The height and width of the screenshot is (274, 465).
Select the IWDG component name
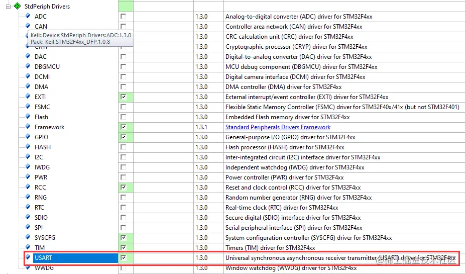42,167
